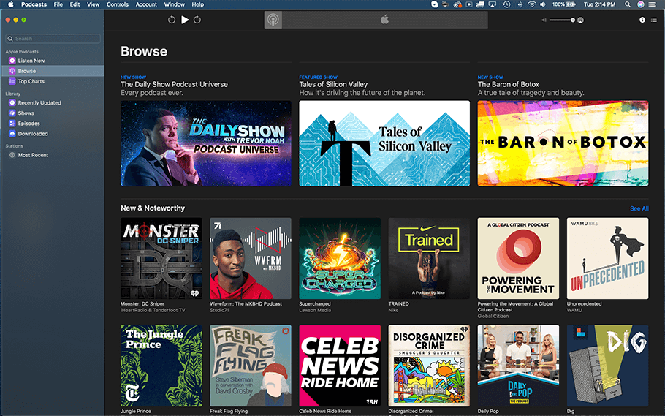Screen dimensions: 665x416
Task: Click Tales of Silicon Valley title text
Action: click(x=333, y=85)
